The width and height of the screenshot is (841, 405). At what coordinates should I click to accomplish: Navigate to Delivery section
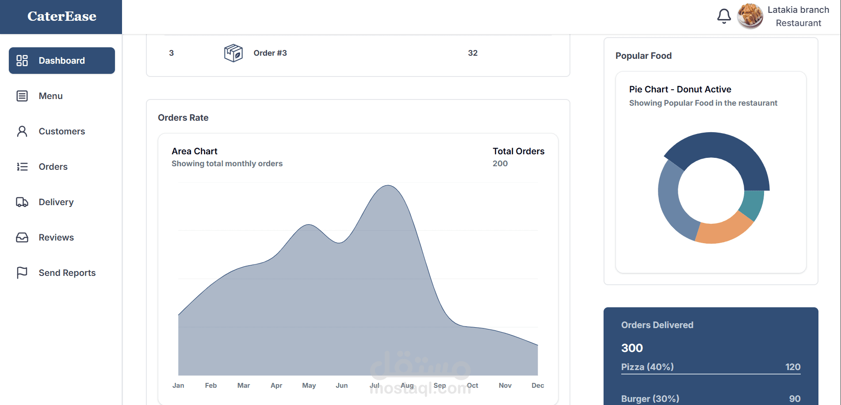[x=56, y=202]
